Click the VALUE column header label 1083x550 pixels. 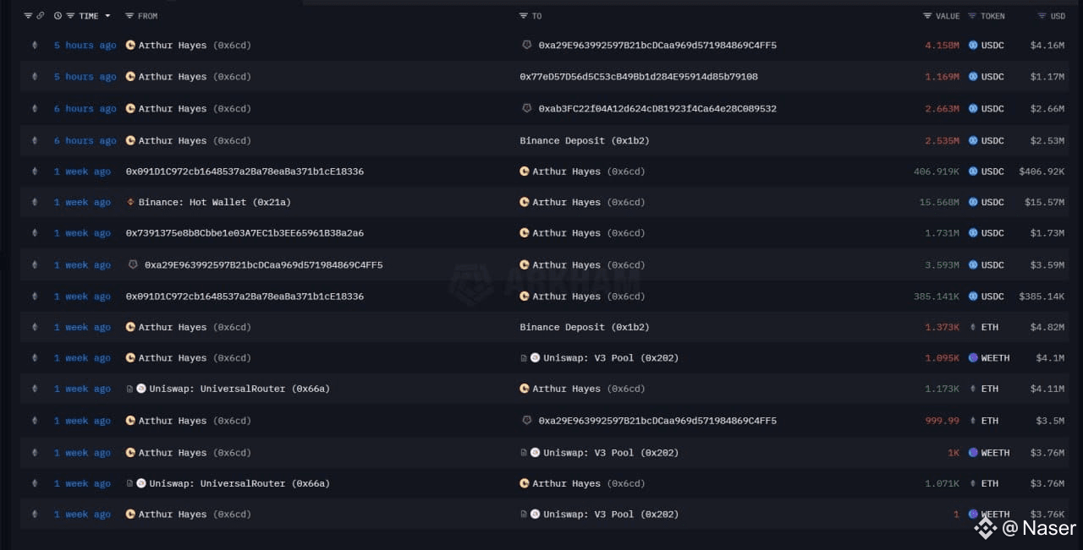[x=948, y=16]
